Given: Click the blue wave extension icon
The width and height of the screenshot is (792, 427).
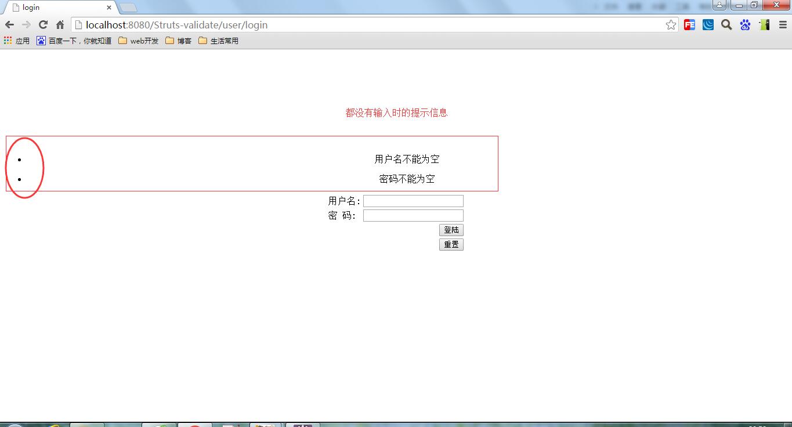Looking at the screenshot, I should click(x=708, y=24).
